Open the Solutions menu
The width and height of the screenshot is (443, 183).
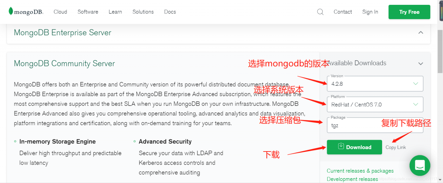pyautogui.click(x=143, y=12)
